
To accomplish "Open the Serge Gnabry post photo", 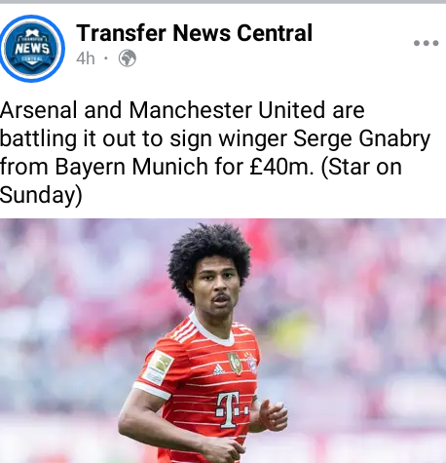I will tap(223, 341).
